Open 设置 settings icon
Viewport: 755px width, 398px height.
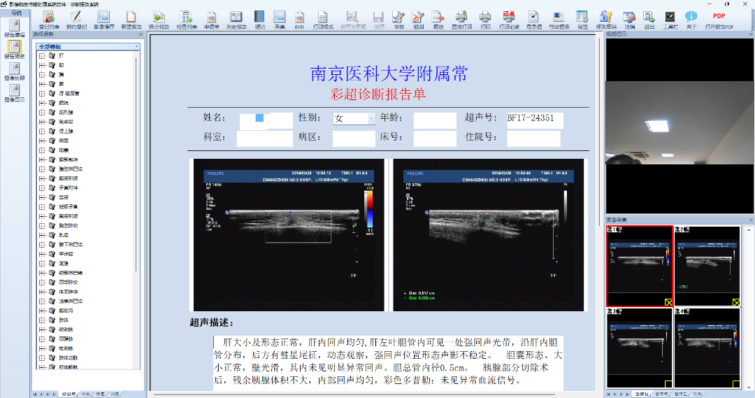click(582, 20)
